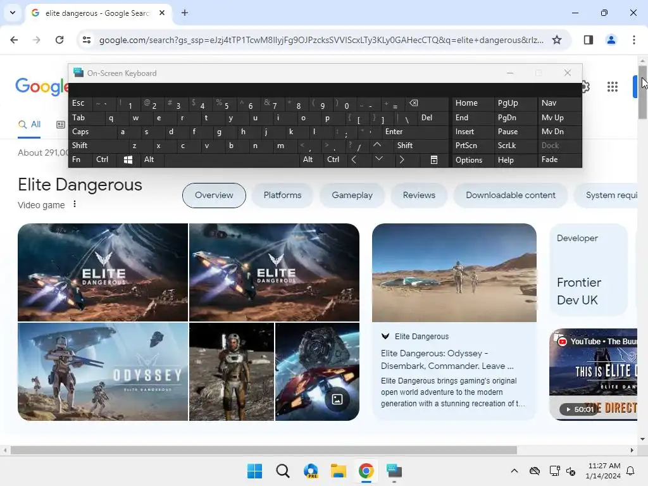Open the desert landscape Elite Dangerous image
This screenshot has height=486, width=648.
click(x=454, y=273)
